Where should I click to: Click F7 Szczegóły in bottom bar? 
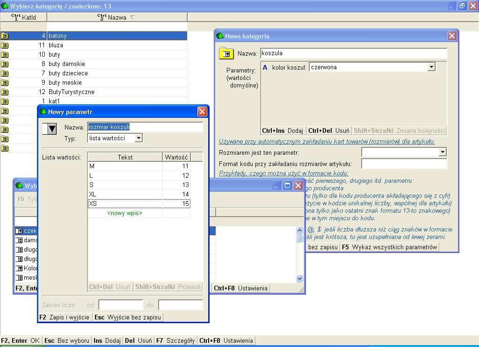coord(176,340)
